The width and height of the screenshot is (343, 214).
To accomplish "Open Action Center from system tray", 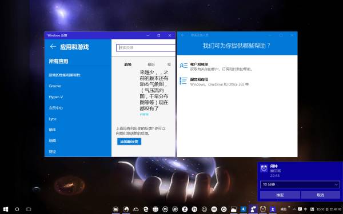I will pos(300,209).
